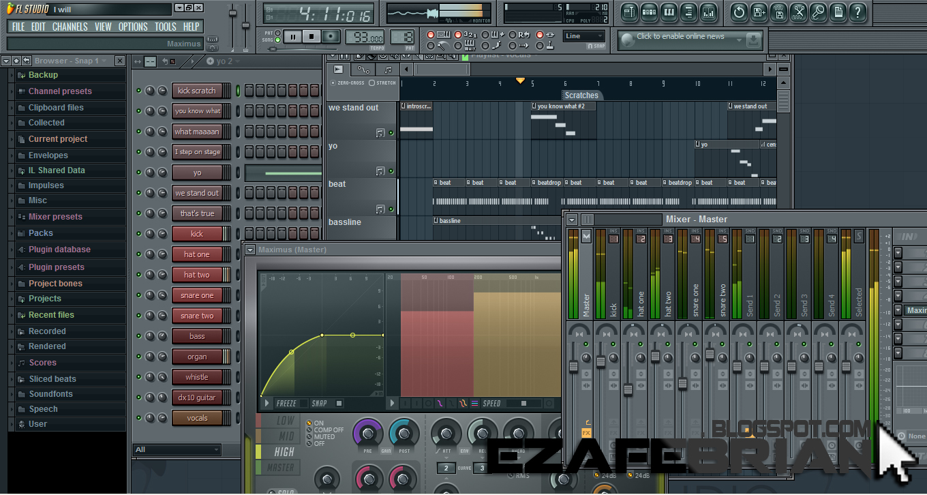Open the CHANNELS menu
927x495 pixels.
tap(70, 27)
